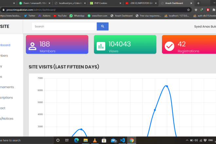The height and width of the screenshot is (144, 216).
Task: Open the www.fiverr.com bookmark
Action: coord(98,16)
